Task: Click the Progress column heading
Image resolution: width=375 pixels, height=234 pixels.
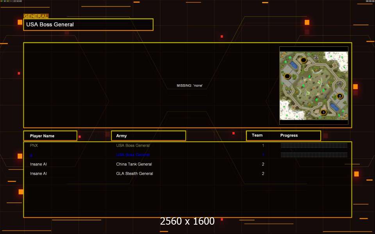Action: pyautogui.click(x=289, y=135)
